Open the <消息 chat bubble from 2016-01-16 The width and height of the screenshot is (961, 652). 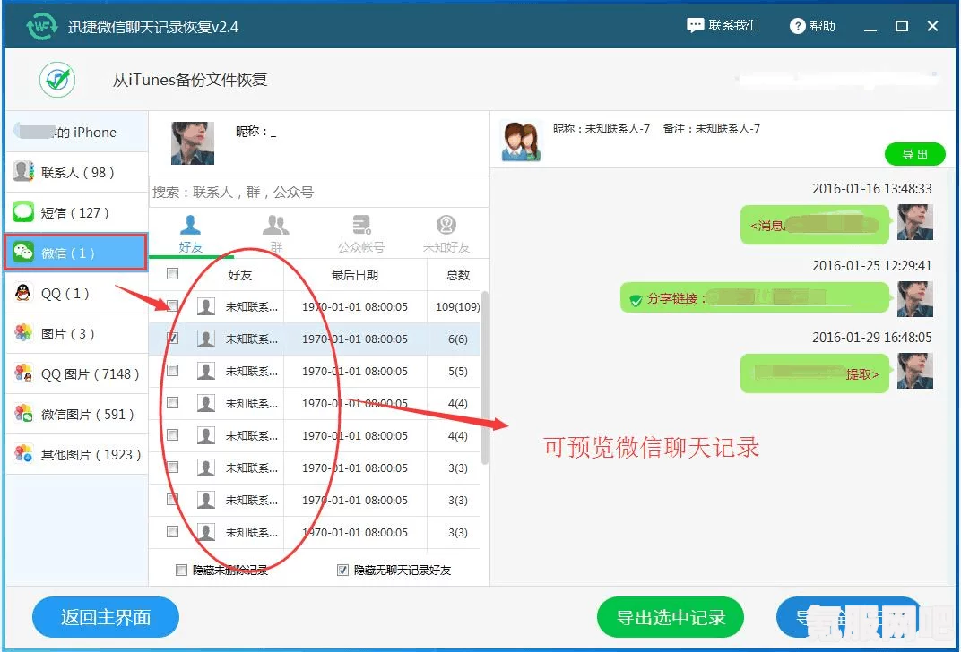(815, 226)
